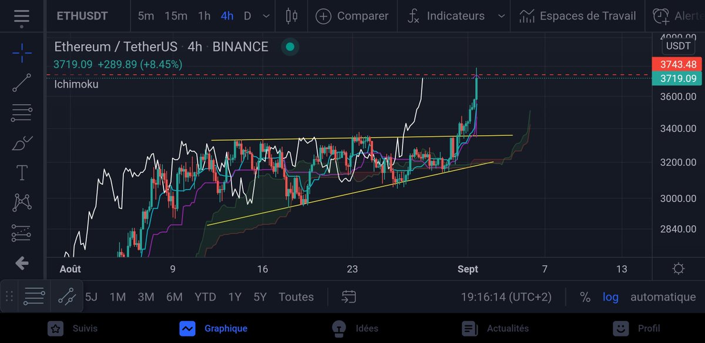Set range to 1Y
Screen dimensions: 705x343
pos(234,297)
